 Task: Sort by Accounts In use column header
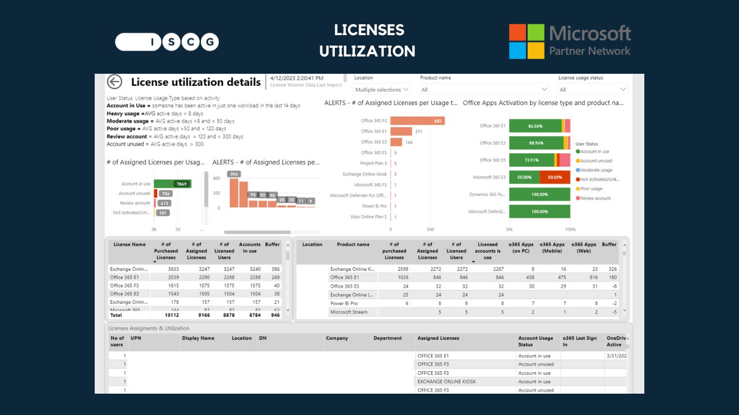(249, 248)
